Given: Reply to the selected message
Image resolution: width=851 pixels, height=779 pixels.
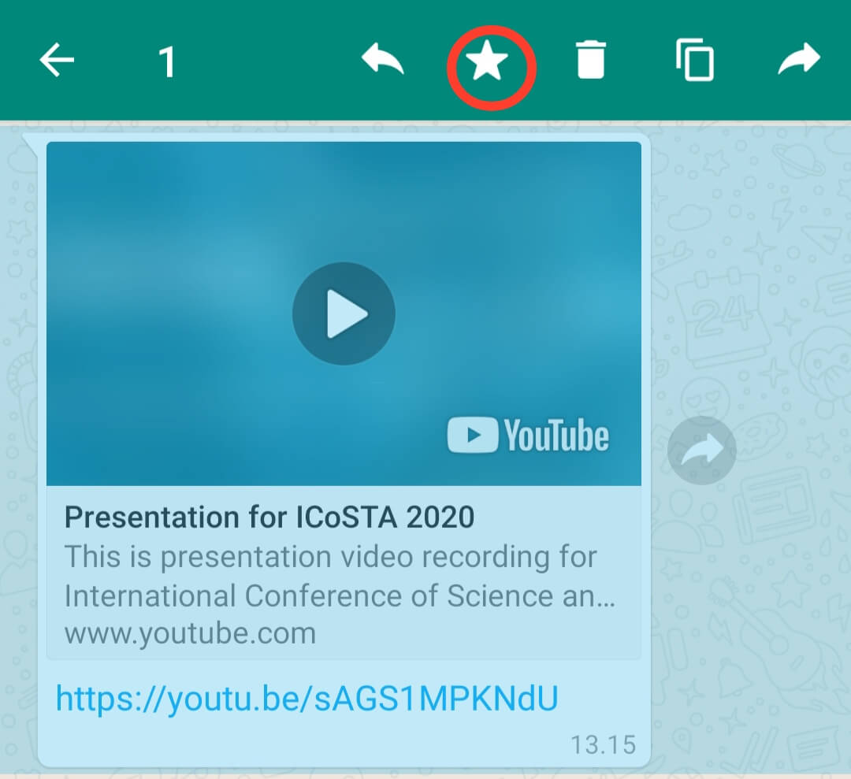Looking at the screenshot, I should coord(383,58).
